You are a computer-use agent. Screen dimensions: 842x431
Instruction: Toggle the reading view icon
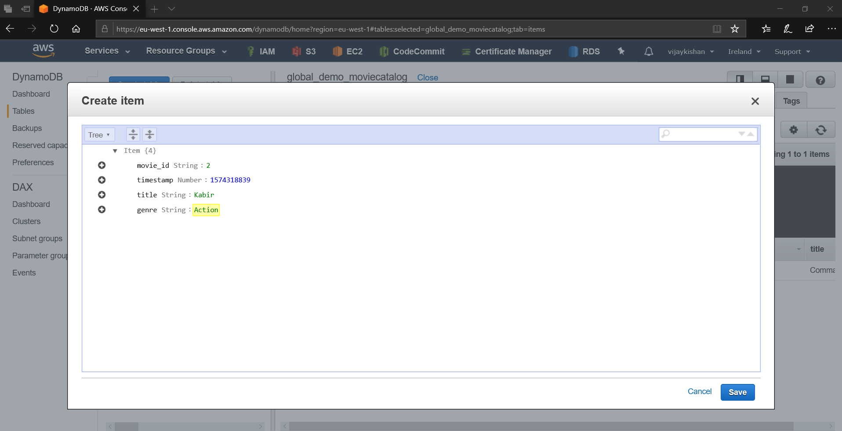click(717, 29)
